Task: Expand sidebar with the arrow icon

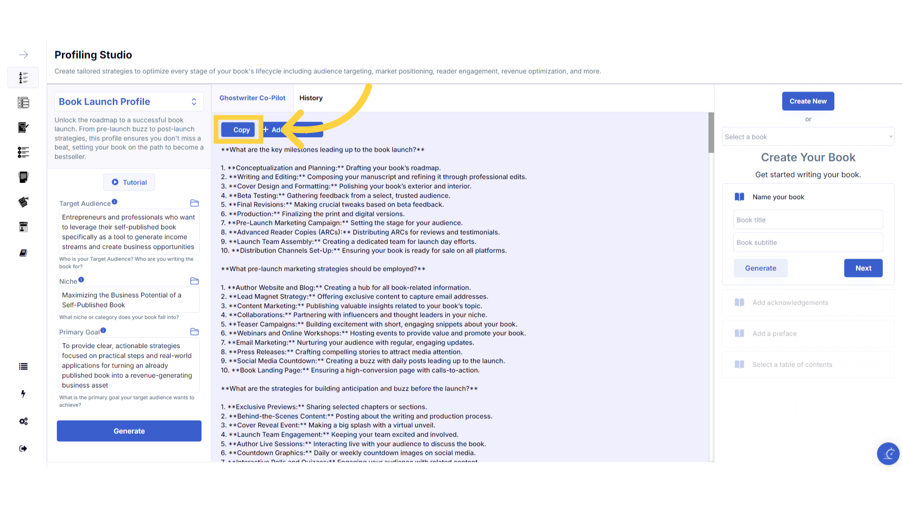Action: click(x=23, y=55)
